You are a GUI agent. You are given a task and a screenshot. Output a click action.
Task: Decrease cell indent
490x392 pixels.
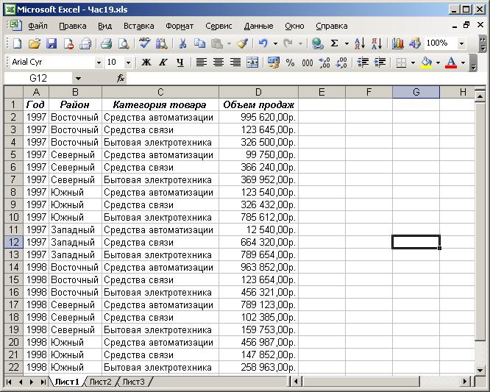(x=363, y=63)
